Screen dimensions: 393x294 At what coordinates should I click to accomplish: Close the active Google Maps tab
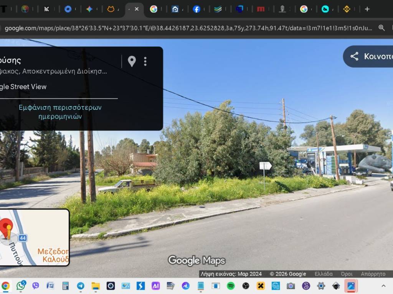[137, 9]
